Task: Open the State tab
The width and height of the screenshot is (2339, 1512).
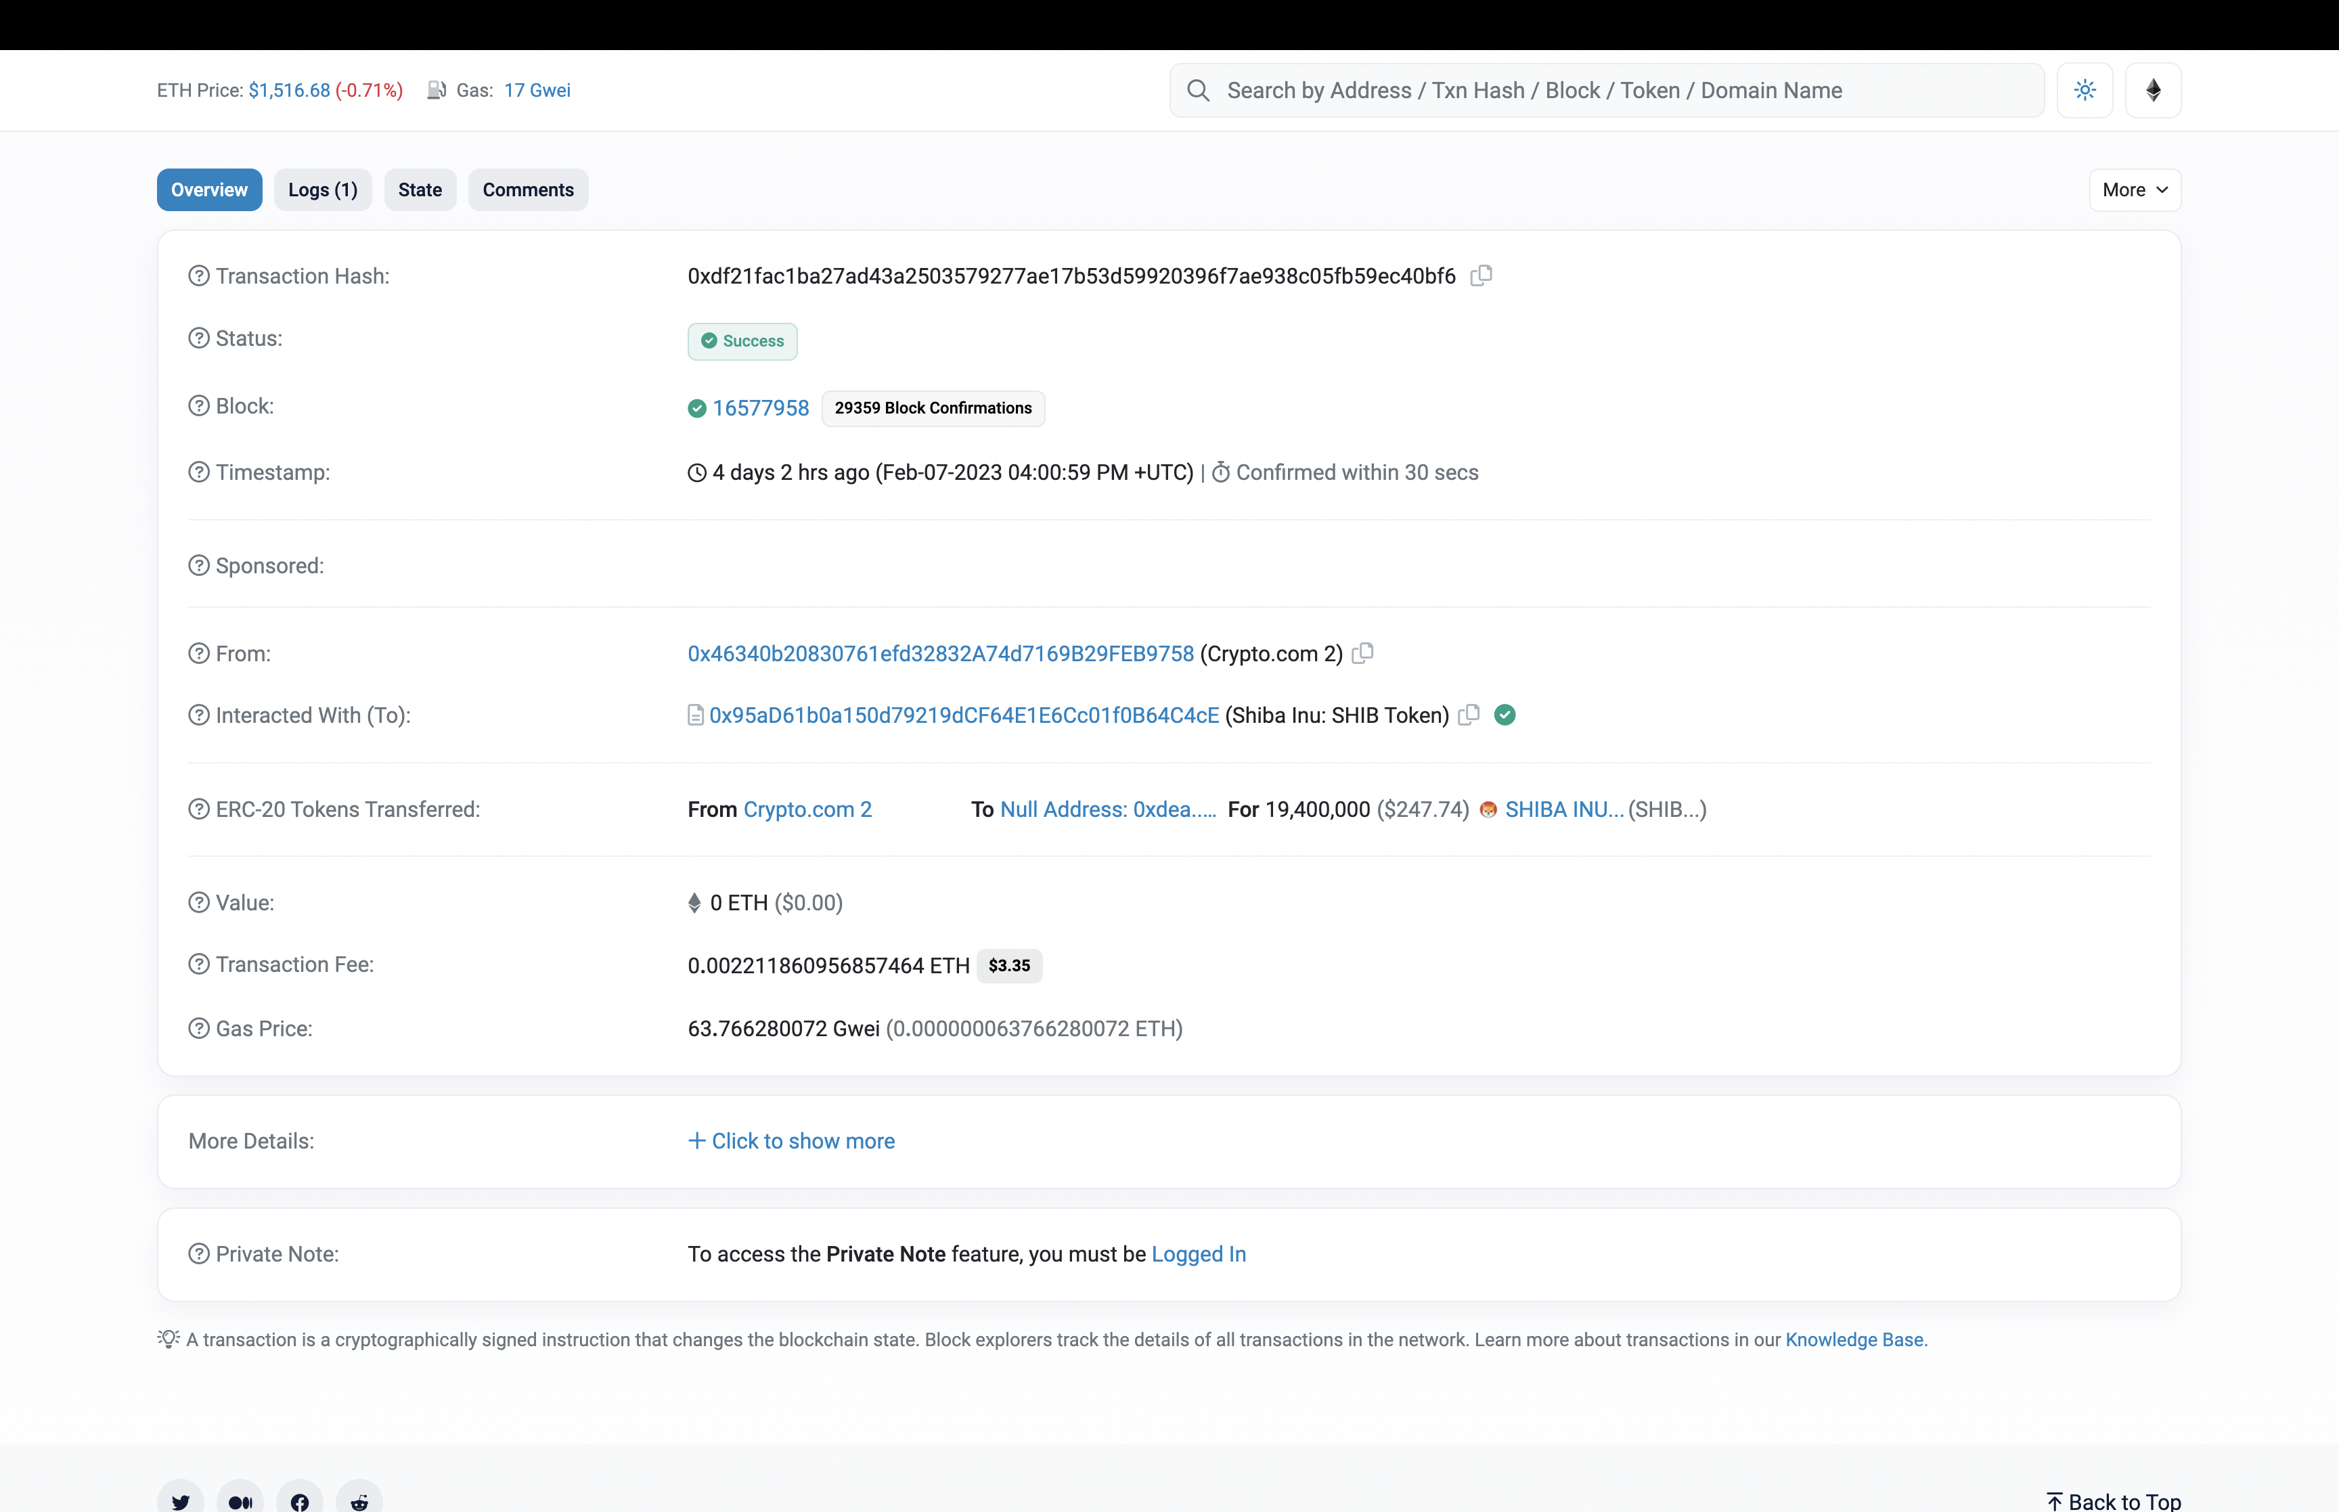Action: 420,190
